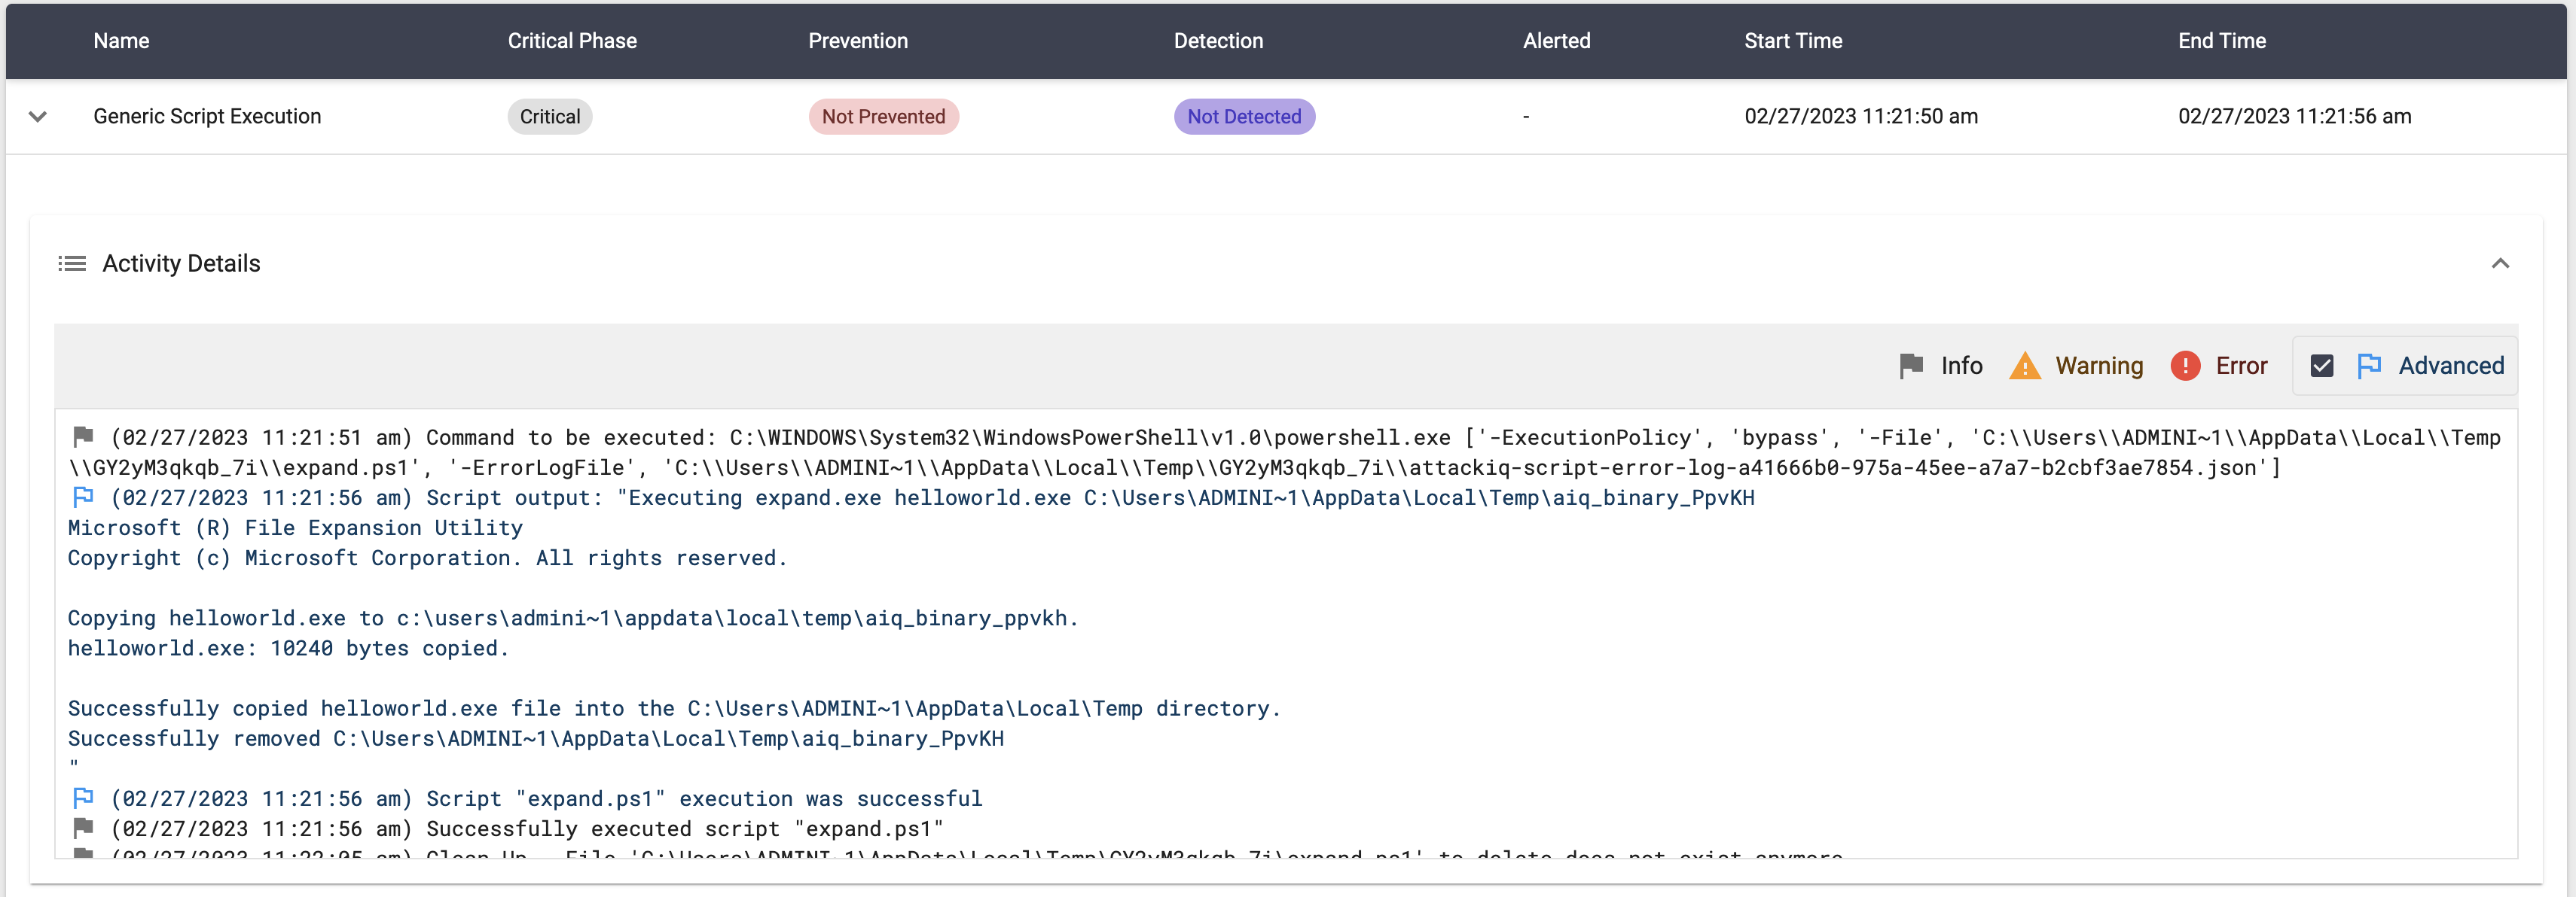The height and width of the screenshot is (897, 2576).
Task: Click the Activity Details heading text
Action: coord(181,263)
